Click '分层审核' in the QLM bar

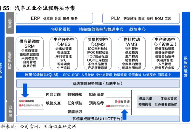point(135,75)
